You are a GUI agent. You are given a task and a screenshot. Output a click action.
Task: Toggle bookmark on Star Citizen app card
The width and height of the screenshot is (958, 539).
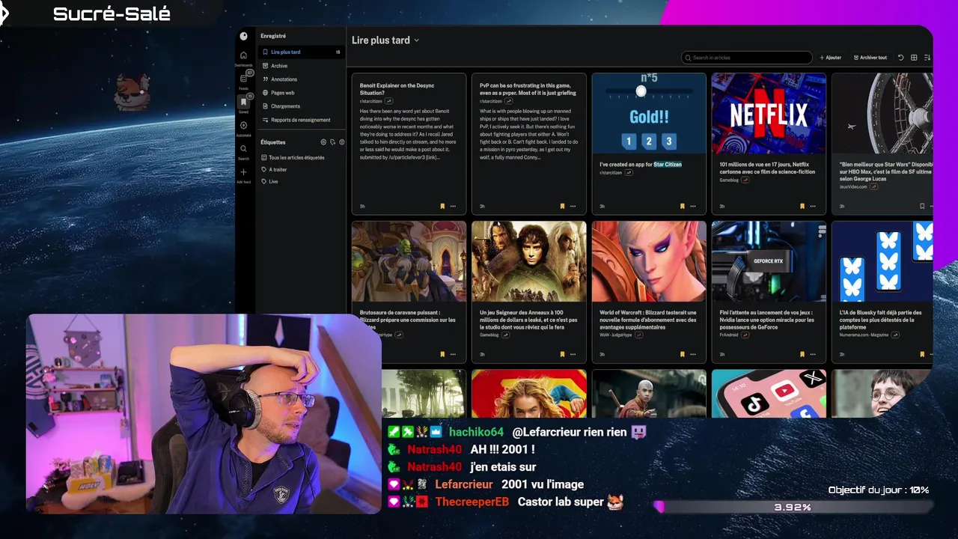[682, 206]
